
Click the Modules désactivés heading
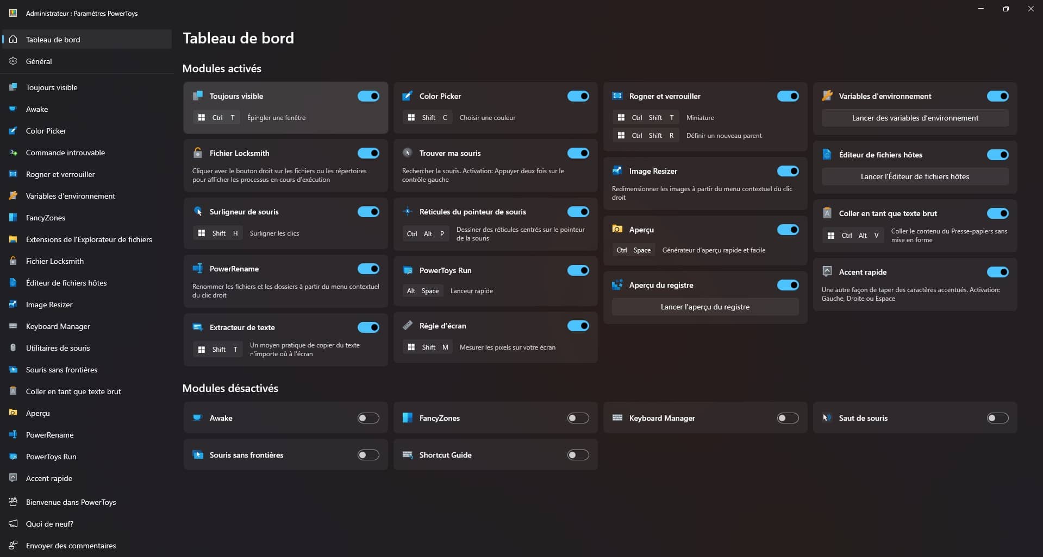pyautogui.click(x=230, y=388)
